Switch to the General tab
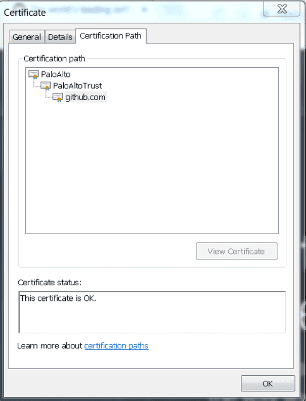Viewport: 306px width, 401px height. 27,37
